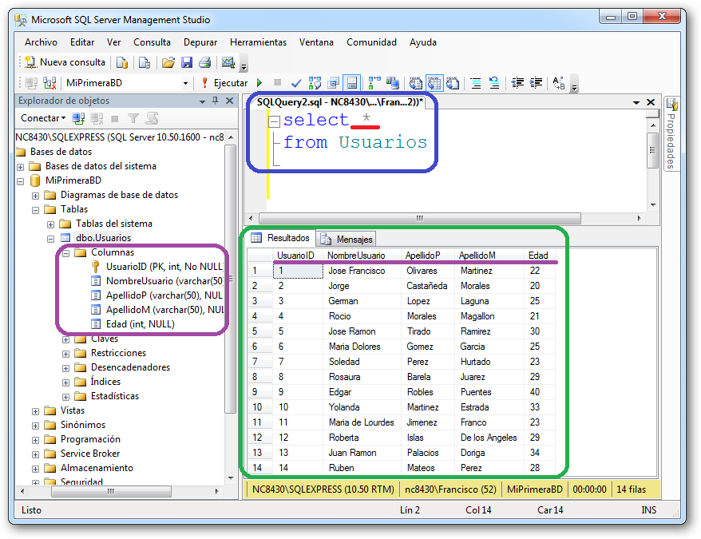This screenshot has height=539, width=701.
Task: Open the MiPrimeraBD database dropdown
Action: coord(184,82)
